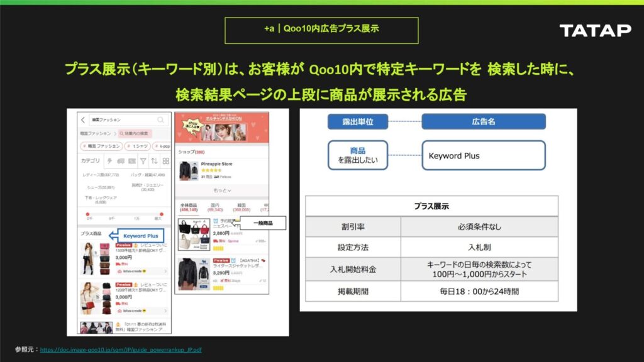Click the Keyword Plus ad name box
The image size is (644, 362).
pos(484,155)
